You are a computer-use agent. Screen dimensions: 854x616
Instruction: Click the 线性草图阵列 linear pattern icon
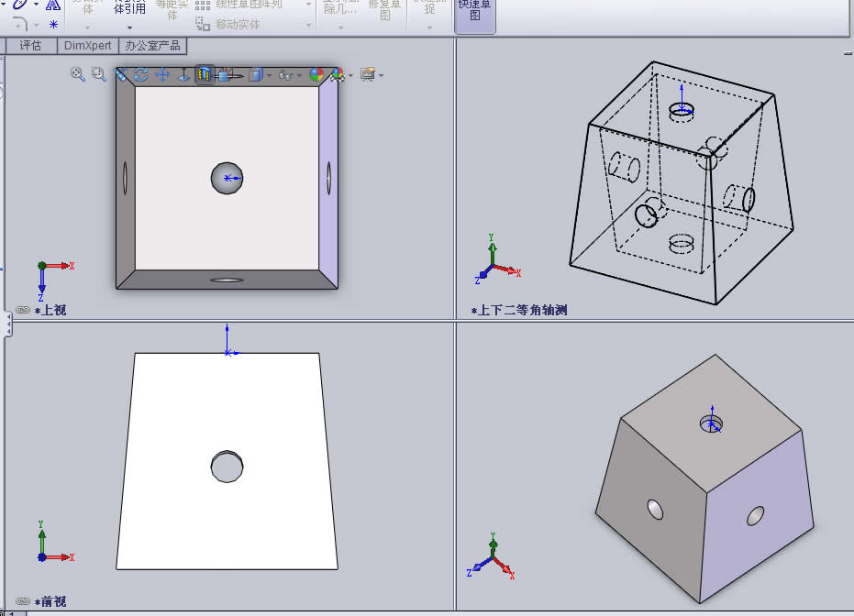click(x=203, y=5)
